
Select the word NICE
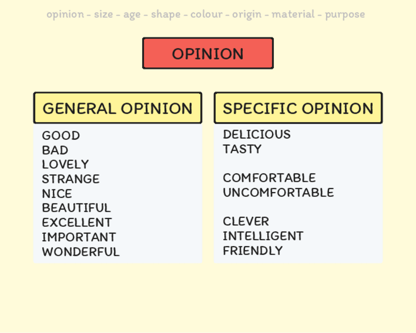tap(57, 194)
